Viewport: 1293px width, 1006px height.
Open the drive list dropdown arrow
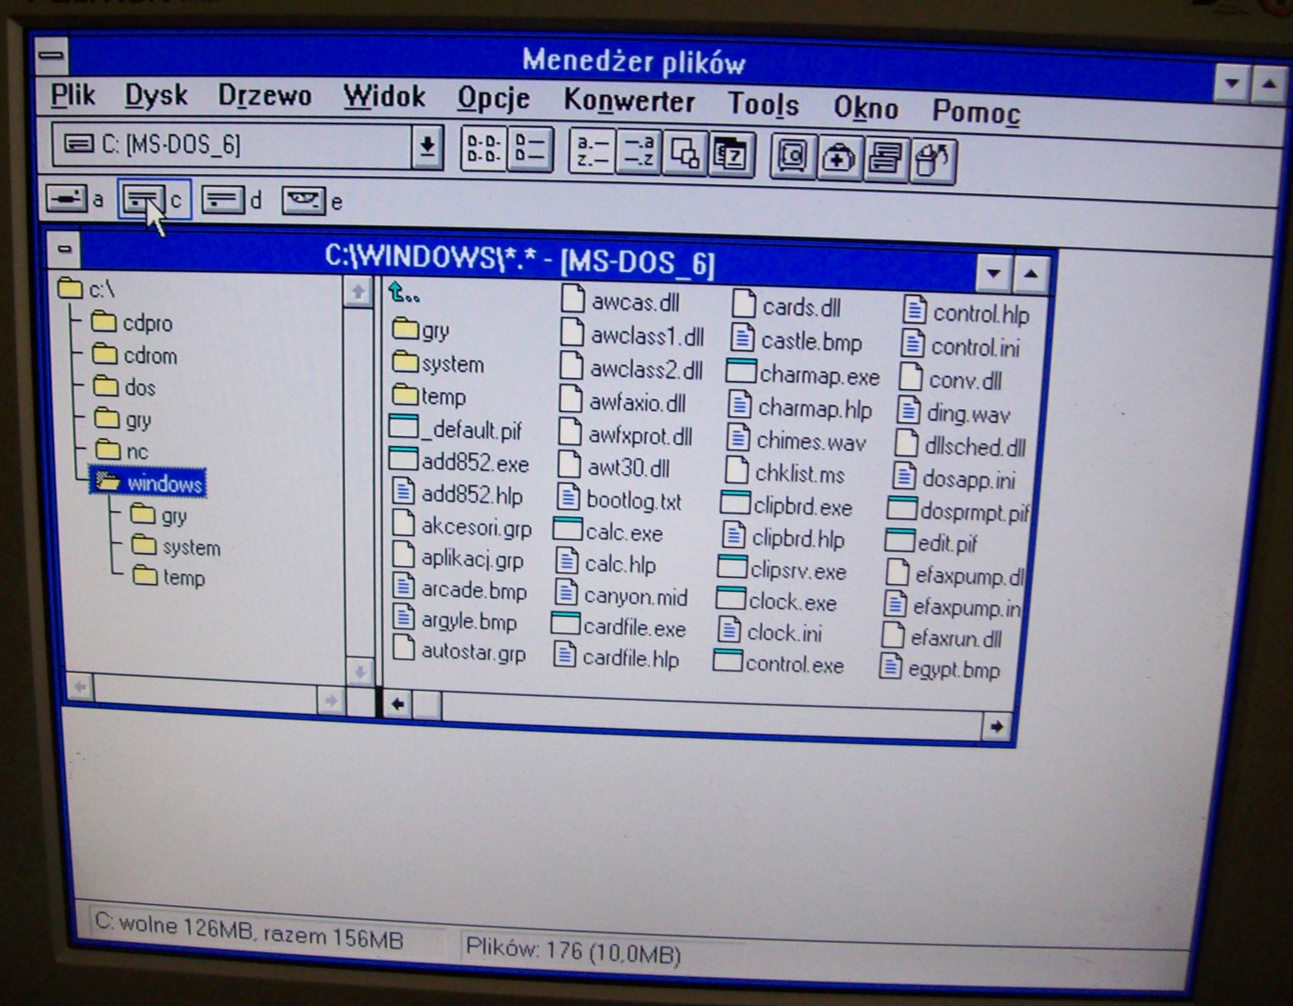(x=427, y=147)
